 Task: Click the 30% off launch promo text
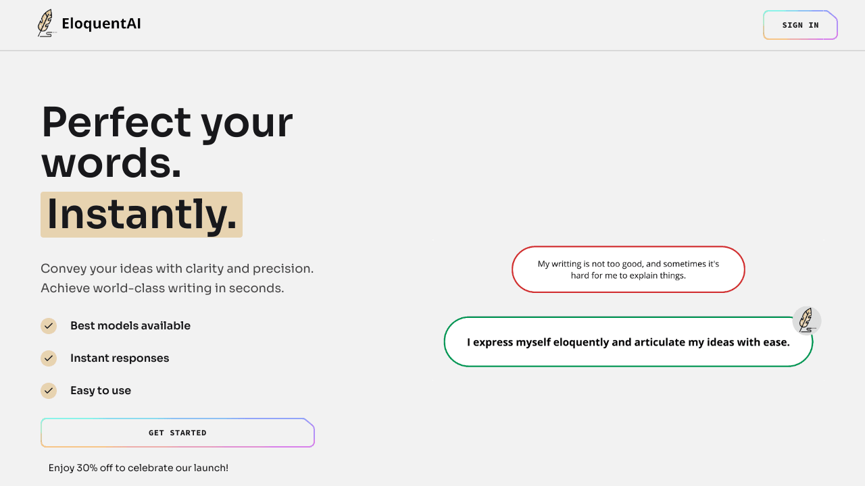pyautogui.click(x=139, y=468)
